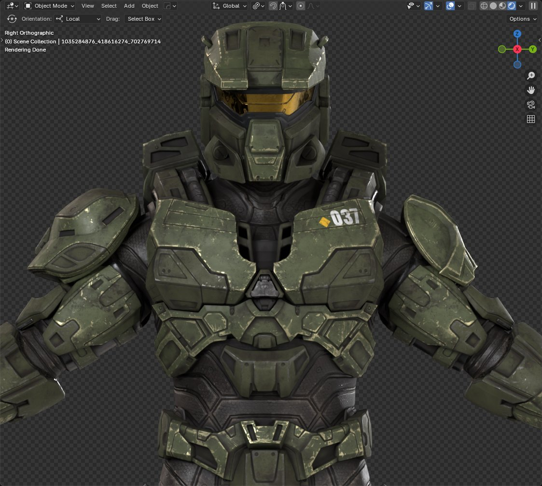Open the Drag Select Box dropdown
The image size is (542, 486).
[143, 19]
